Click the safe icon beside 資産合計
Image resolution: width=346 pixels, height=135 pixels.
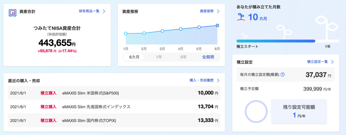(13, 13)
